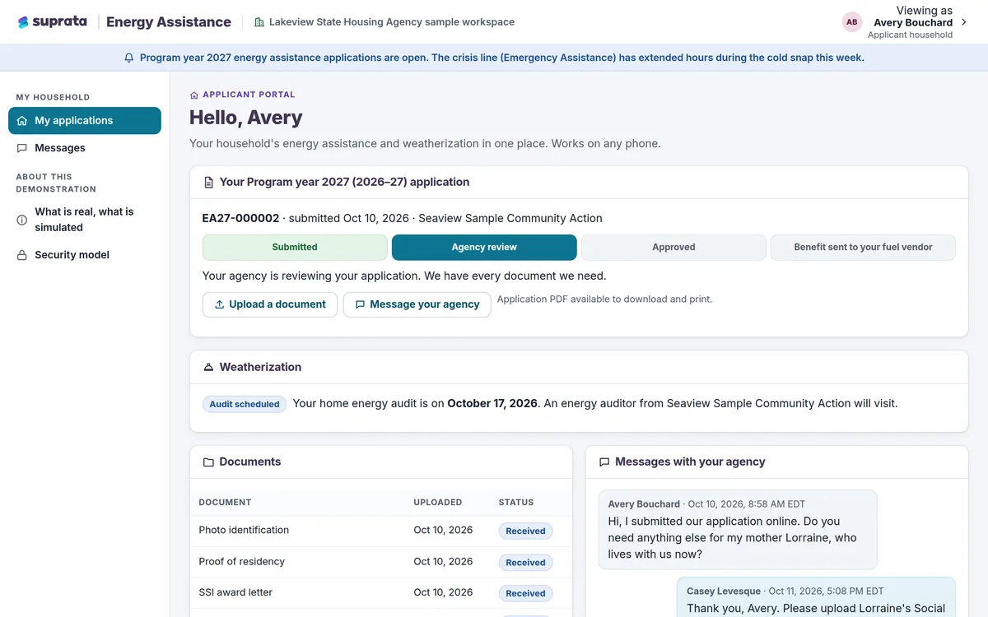The width and height of the screenshot is (988, 617).
Task: Click the Submitted progress step
Action: [295, 248]
